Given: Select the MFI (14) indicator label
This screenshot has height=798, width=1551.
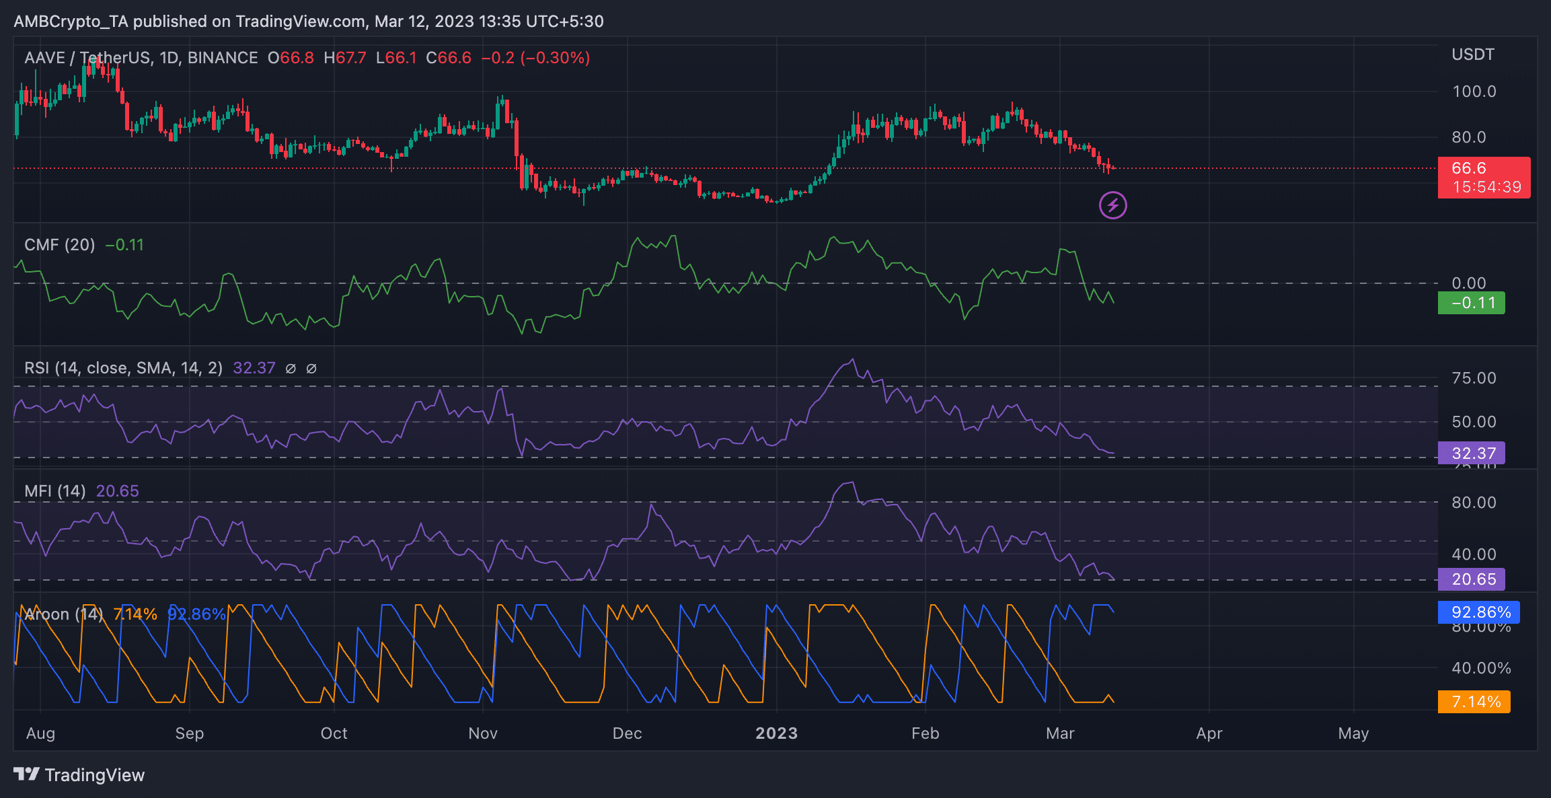Looking at the screenshot, I should tap(54, 491).
